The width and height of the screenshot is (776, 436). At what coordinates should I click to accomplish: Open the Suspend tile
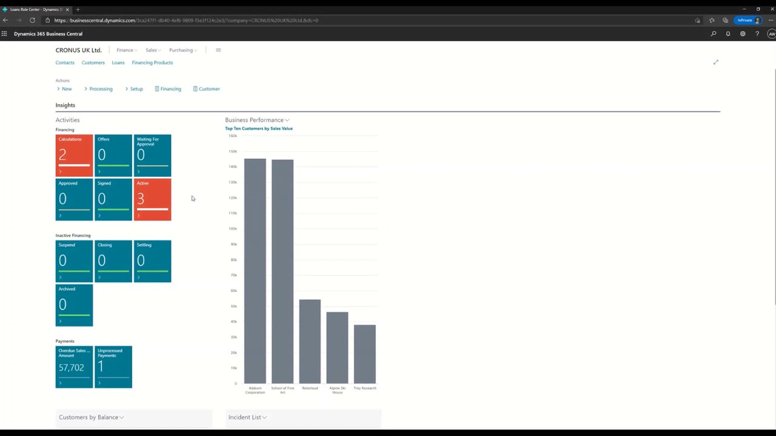pyautogui.click(x=74, y=261)
